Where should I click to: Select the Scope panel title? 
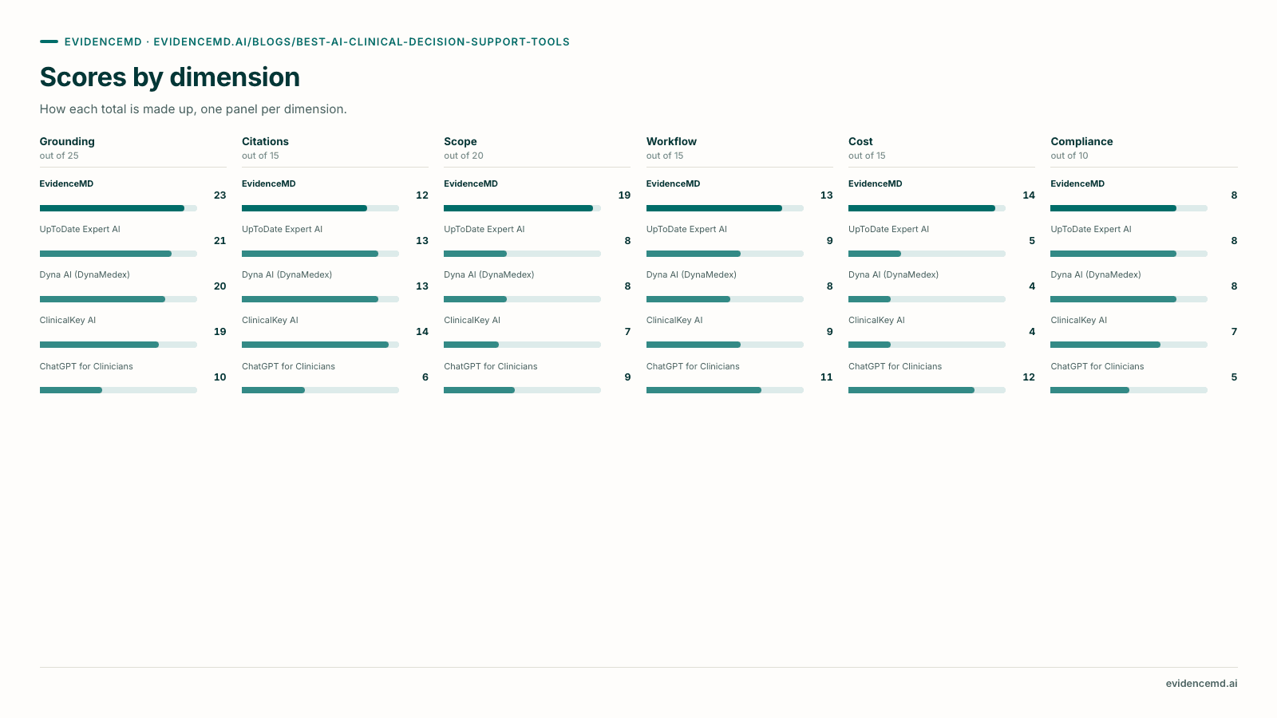(461, 141)
